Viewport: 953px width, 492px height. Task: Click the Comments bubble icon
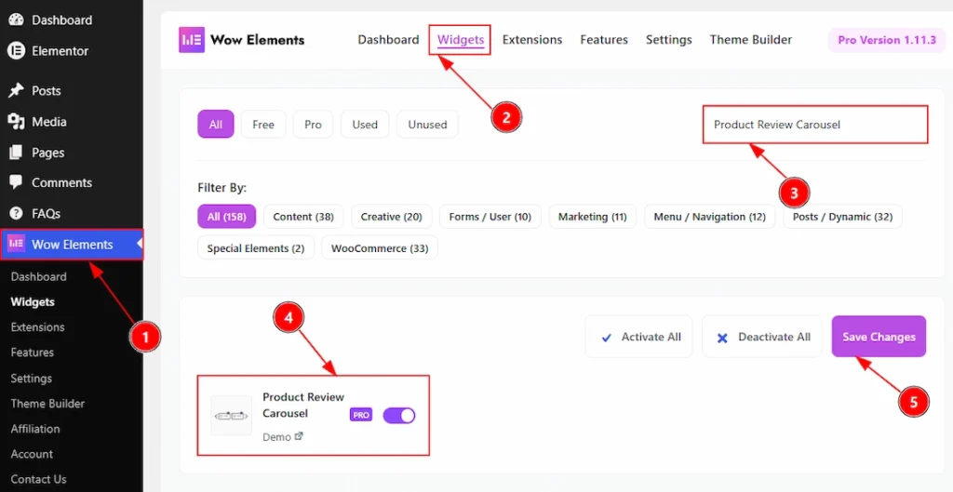pyautogui.click(x=16, y=182)
